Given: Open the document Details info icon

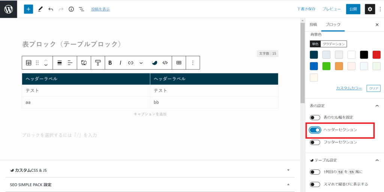Looking at the screenshot, I should (71, 9).
